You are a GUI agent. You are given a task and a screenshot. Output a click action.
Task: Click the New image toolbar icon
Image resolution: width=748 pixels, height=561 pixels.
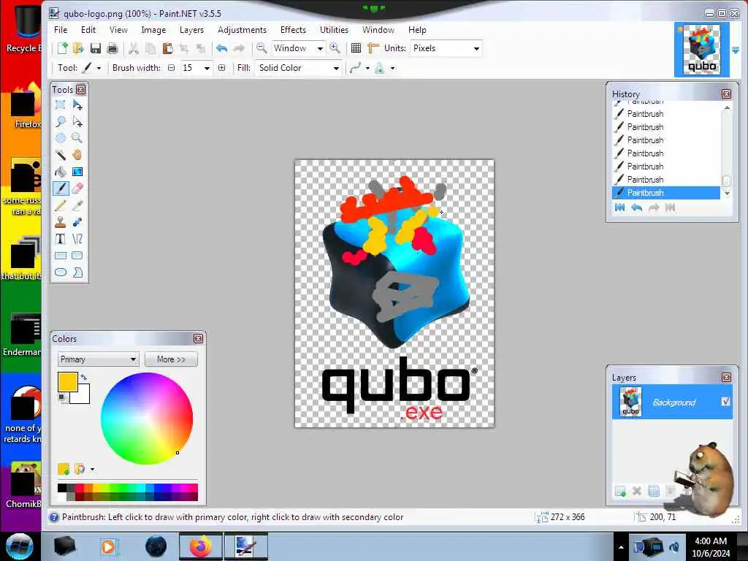tap(63, 48)
